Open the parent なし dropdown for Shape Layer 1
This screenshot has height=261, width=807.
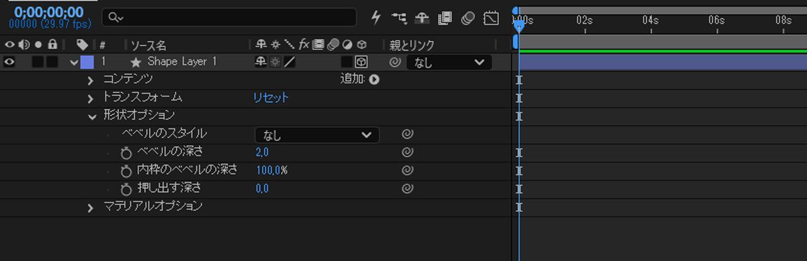449,62
